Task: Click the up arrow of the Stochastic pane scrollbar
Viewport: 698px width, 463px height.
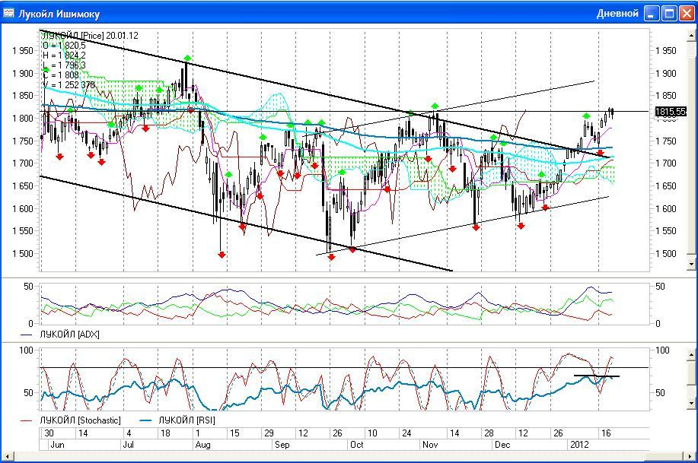Action: [691, 354]
